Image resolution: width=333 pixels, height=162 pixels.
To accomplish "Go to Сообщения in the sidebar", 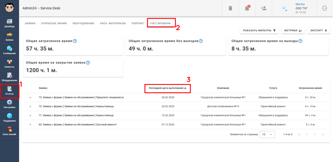I will point(9,50).
